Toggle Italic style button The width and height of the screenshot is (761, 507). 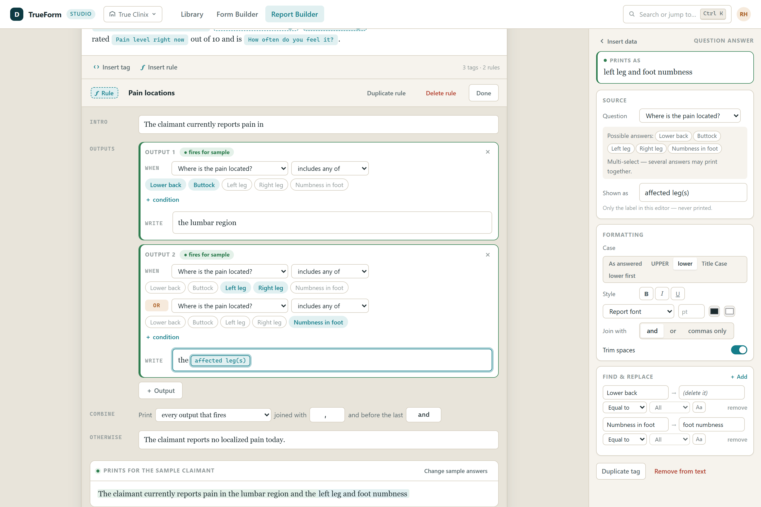(x=662, y=294)
